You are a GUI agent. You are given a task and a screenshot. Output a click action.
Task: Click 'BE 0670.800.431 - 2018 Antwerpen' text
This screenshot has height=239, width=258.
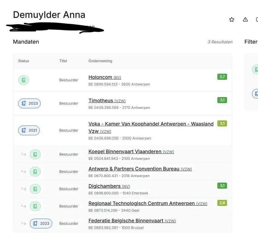(119, 176)
